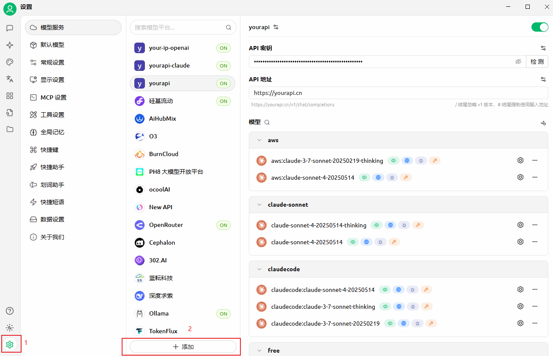Viewport: 553px width, 356px height.
Task: Open 默认模型 settings section
Action: pyautogui.click(x=73, y=45)
